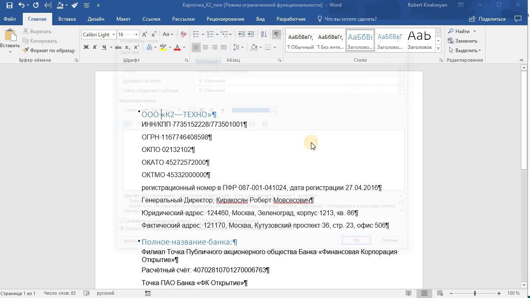Viewport: 530px width, 298px height.
Task: Justify the paragraph text
Action: [x=224, y=47]
